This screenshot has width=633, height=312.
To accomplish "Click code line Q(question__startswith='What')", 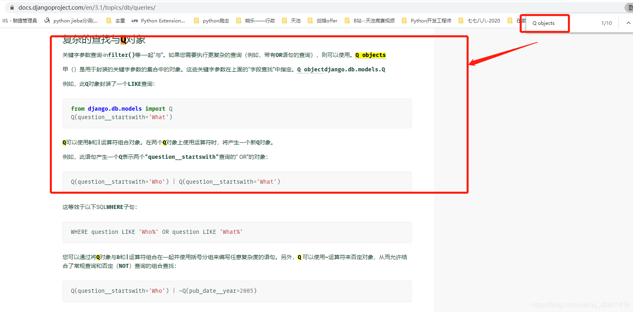I will tap(122, 117).
